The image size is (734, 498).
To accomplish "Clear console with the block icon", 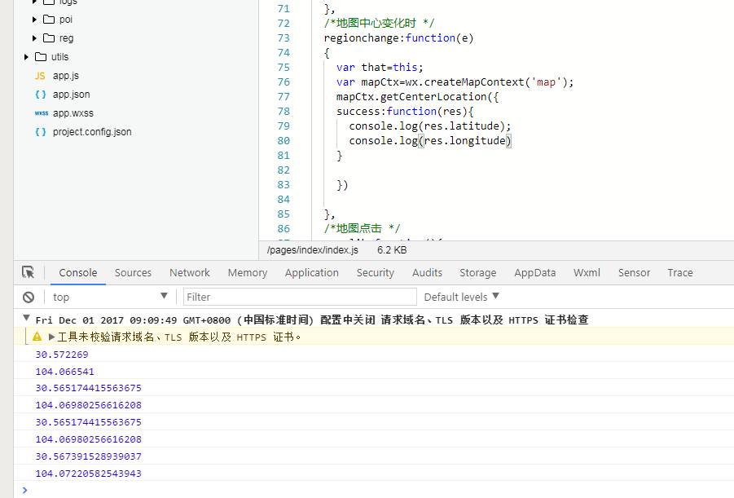I will (x=29, y=297).
